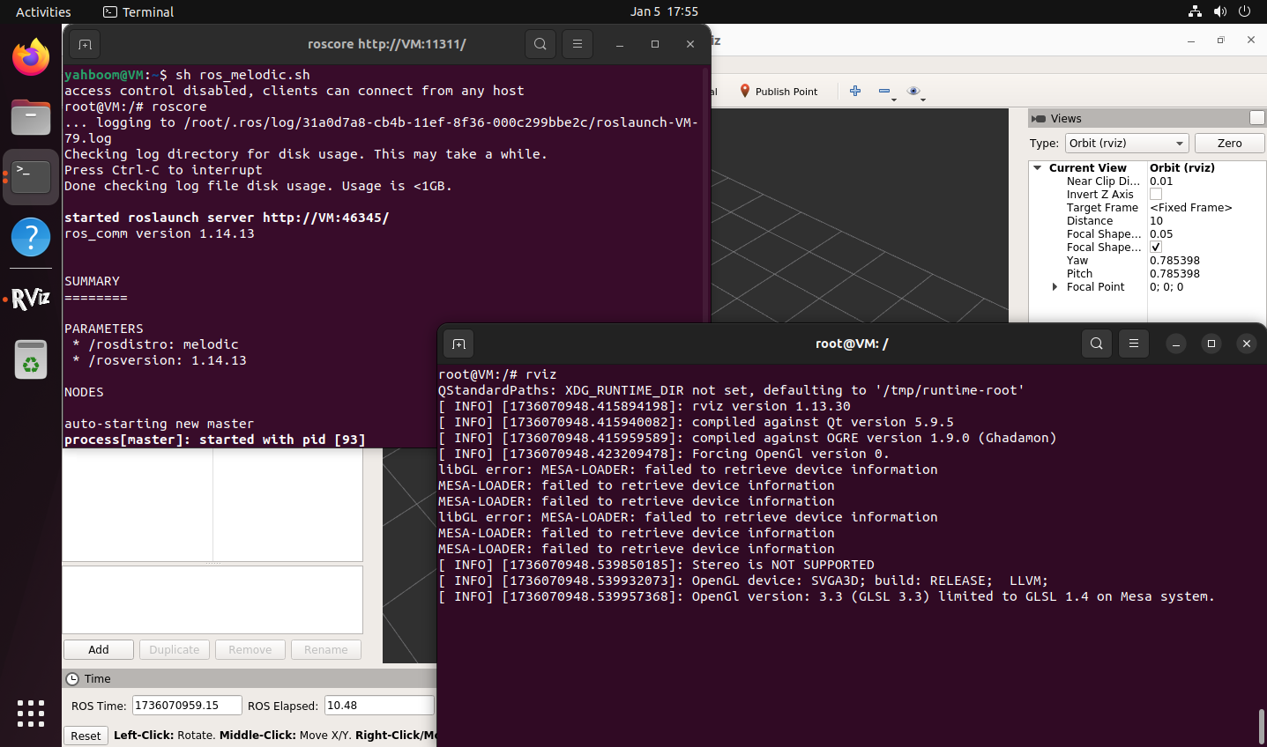Screen dimensions: 1267x747
Task: Maximize the RViz window
Action: pos(1221,41)
